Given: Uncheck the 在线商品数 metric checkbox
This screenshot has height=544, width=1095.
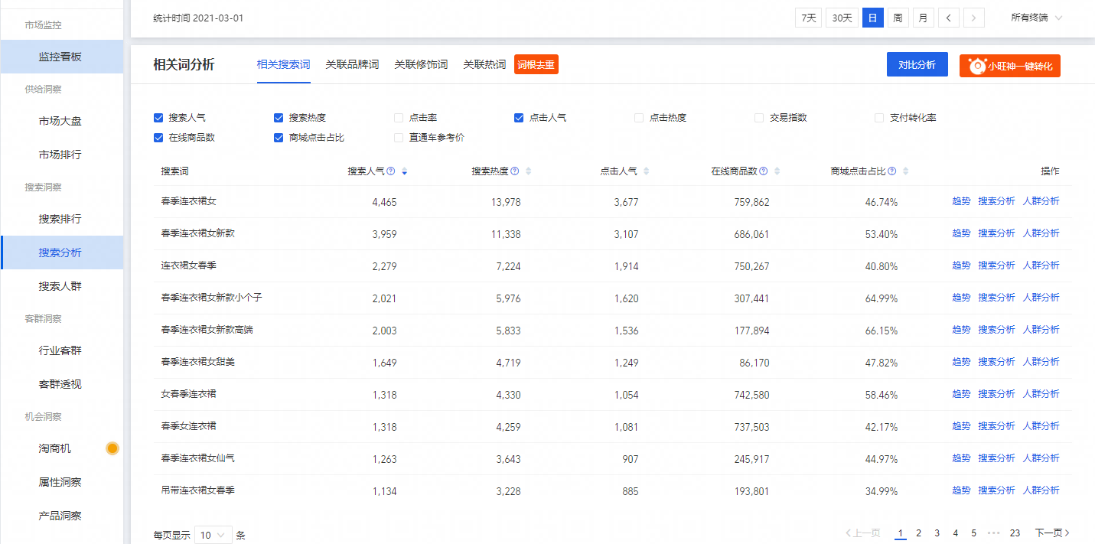Looking at the screenshot, I should pos(158,138).
